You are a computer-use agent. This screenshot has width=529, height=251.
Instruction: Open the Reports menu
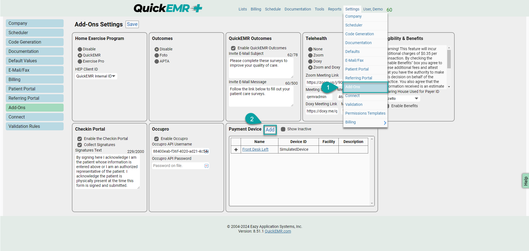coord(335,9)
